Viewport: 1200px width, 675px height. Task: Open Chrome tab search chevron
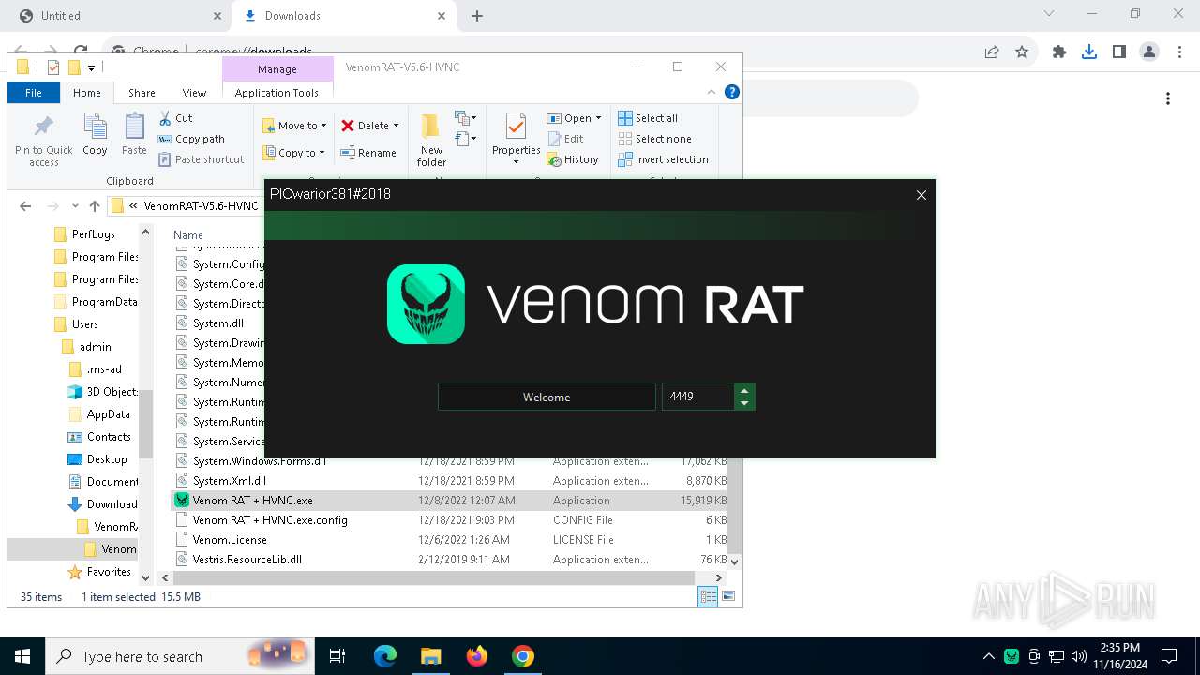point(1049,14)
